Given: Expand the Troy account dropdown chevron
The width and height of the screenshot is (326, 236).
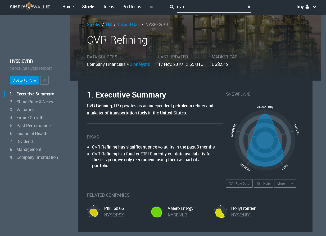Looking at the screenshot, I should [x=314, y=7].
